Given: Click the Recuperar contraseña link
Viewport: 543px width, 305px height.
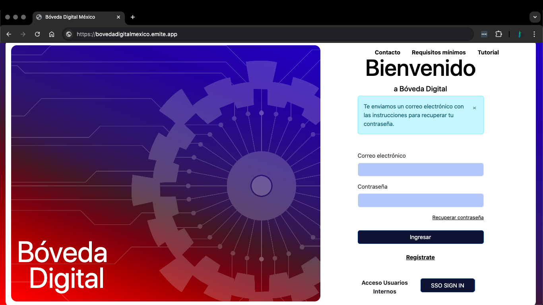Looking at the screenshot, I should click(458, 218).
